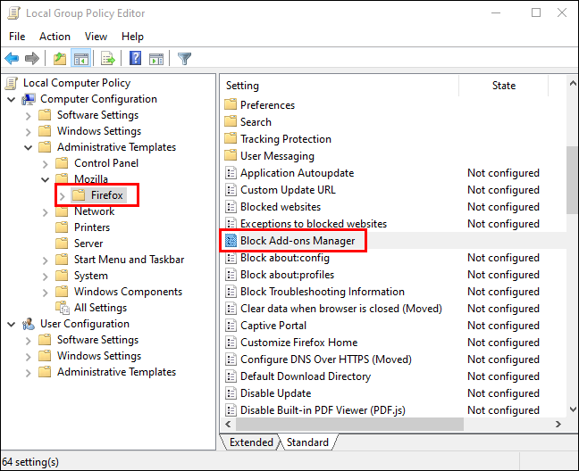
Task: Switch to the Standard tab
Action: (x=307, y=442)
